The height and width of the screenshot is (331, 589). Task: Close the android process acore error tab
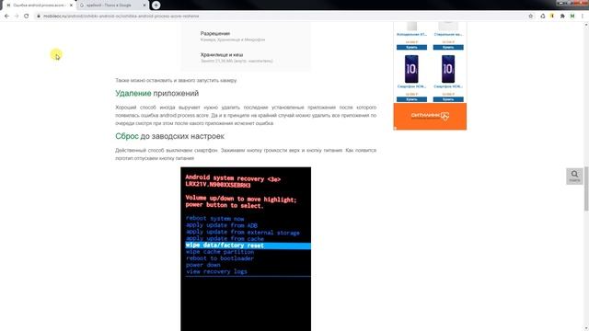coord(71,6)
